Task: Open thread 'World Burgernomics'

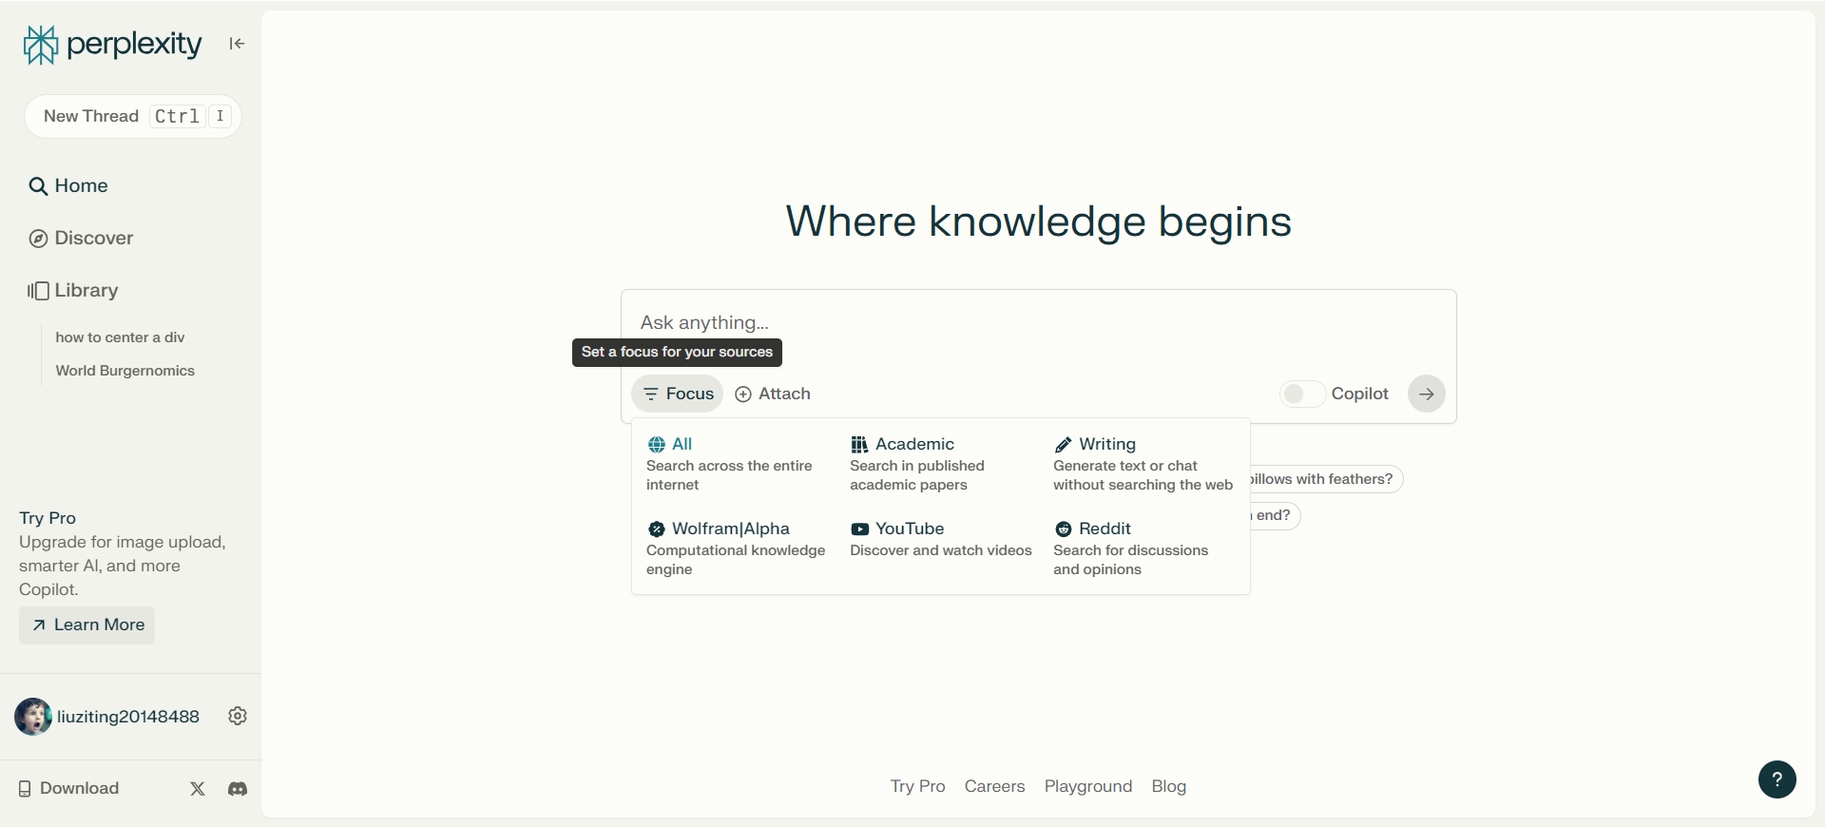Action: pos(125,371)
